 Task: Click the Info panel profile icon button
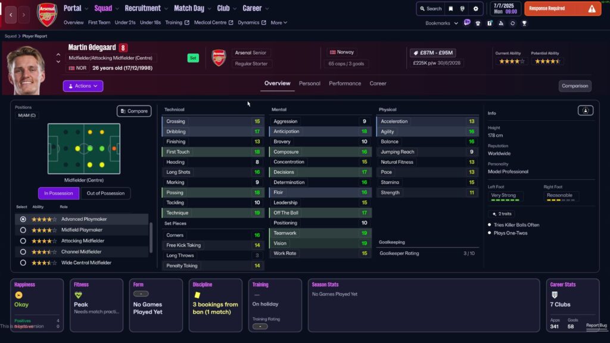click(x=585, y=111)
